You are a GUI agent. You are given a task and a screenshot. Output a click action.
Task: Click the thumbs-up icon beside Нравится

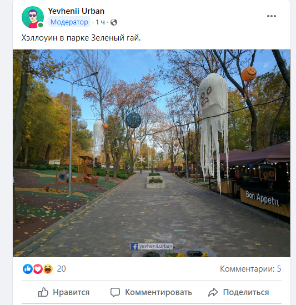(x=43, y=292)
